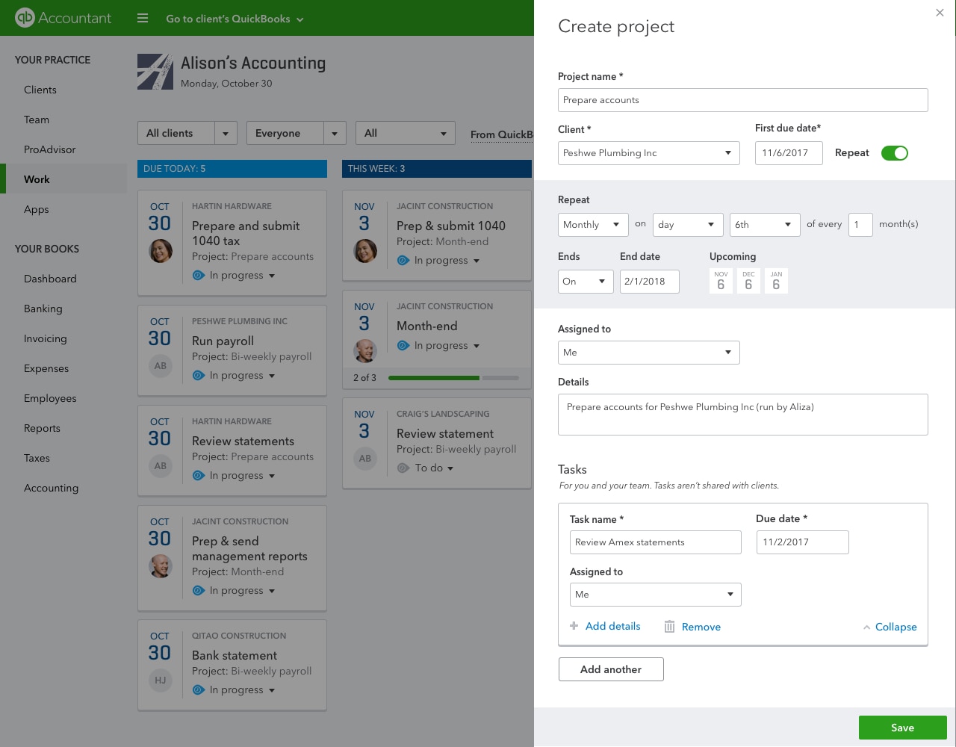Open Reports in sidebar

42,428
